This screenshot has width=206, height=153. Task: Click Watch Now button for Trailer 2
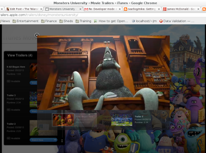tap(41, 140)
